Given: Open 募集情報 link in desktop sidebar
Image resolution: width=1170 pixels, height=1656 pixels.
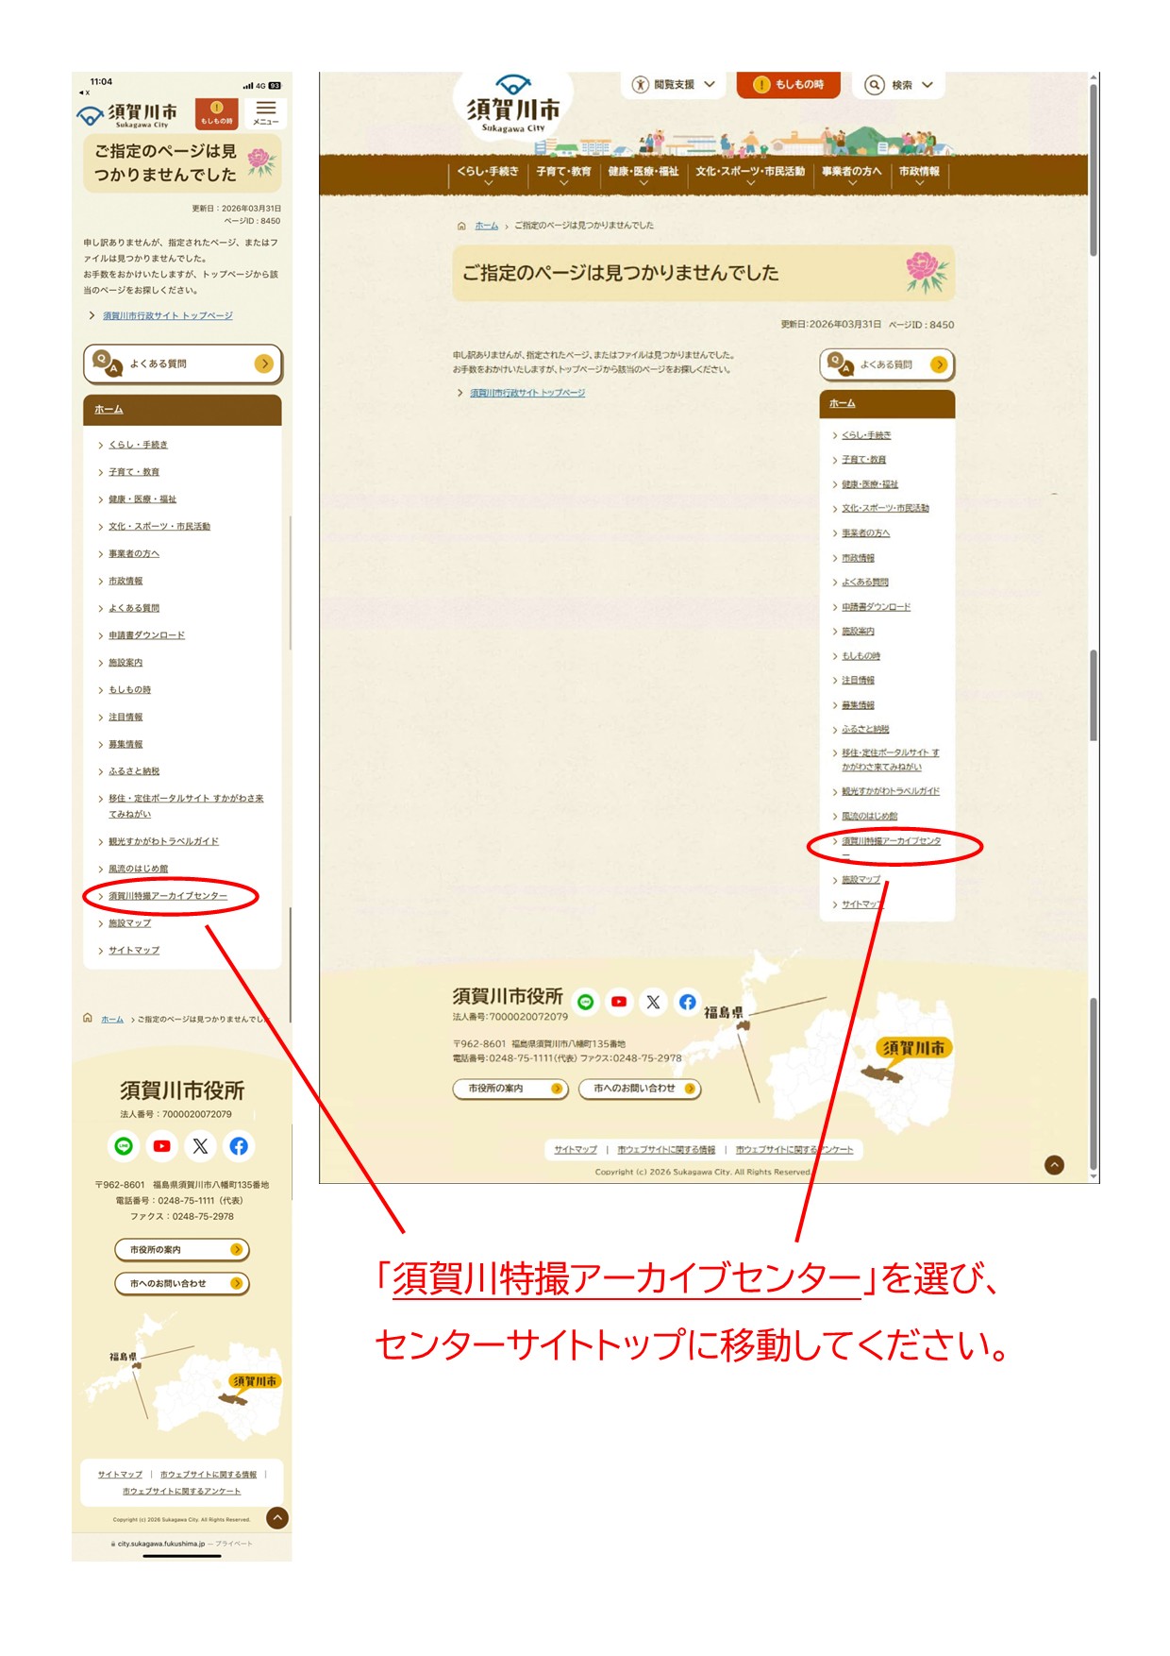Looking at the screenshot, I should [x=858, y=705].
